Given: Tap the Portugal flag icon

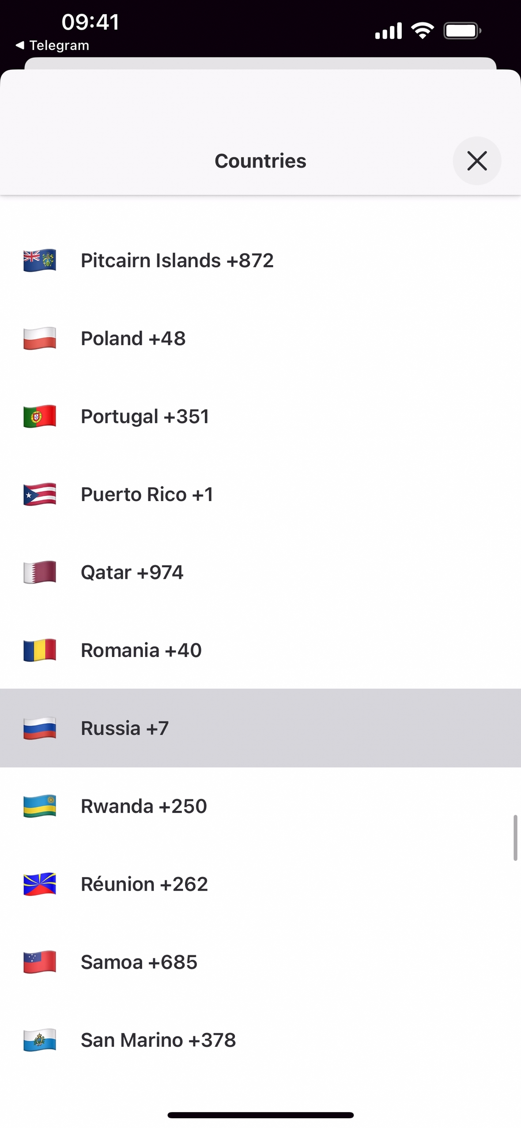Looking at the screenshot, I should (40, 416).
